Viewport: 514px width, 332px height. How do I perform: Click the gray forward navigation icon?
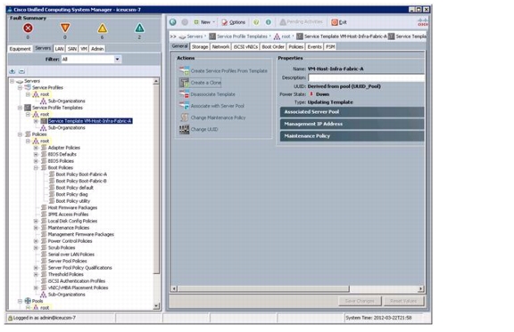pyautogui.click(x=185, y=22)
